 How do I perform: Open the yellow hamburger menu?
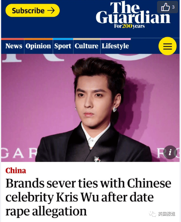(x=167, y=46)
